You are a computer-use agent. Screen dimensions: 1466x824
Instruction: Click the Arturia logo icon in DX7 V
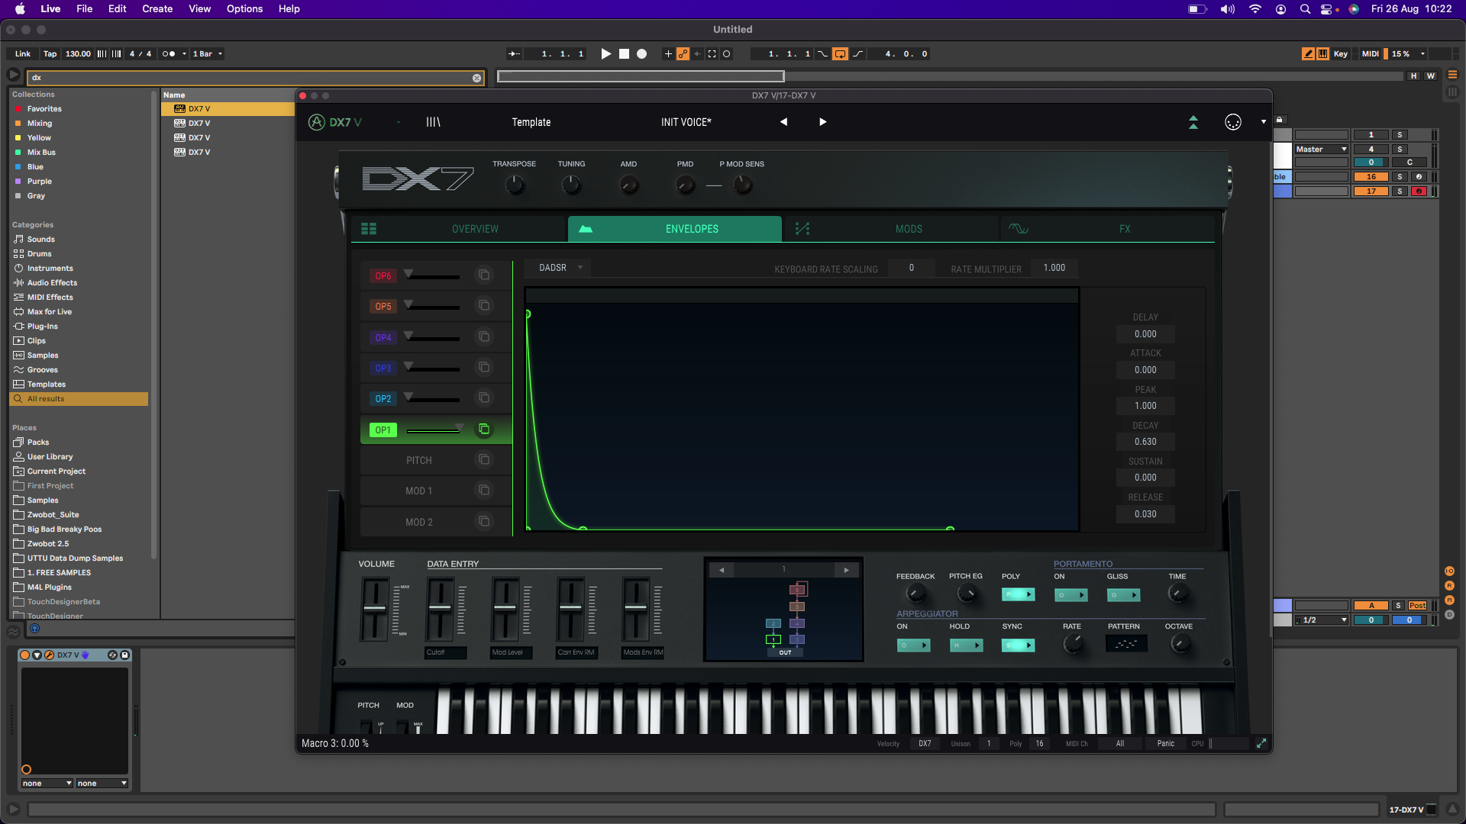click(x=316, y=122)
